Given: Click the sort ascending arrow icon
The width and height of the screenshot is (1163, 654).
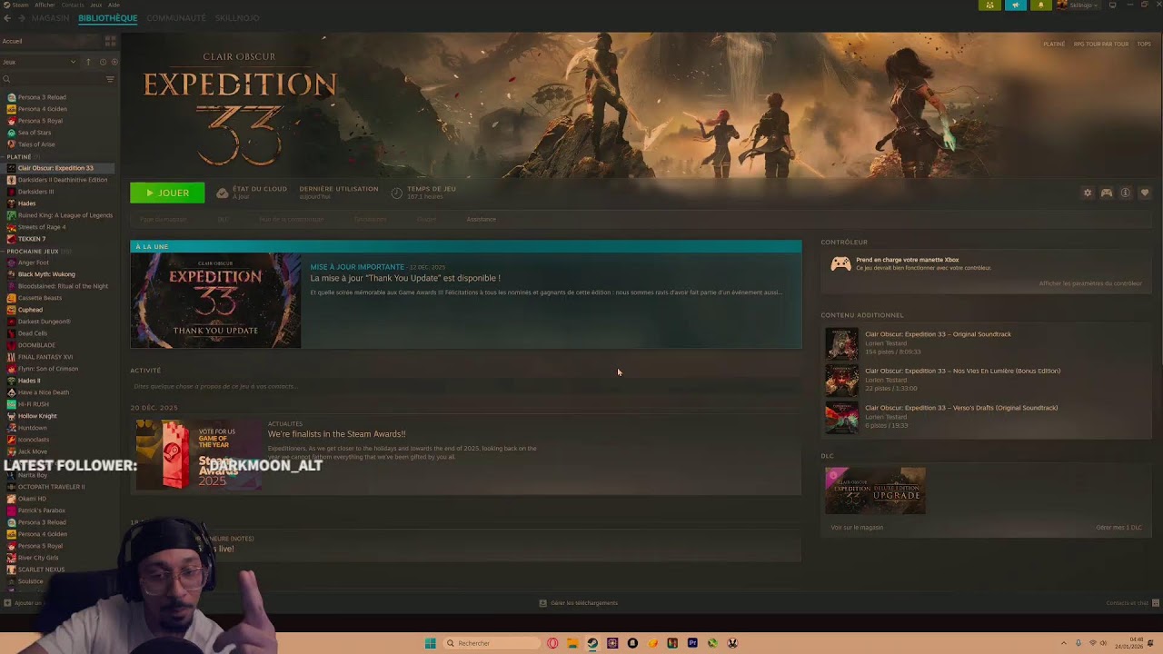Looking at the screenshot, I should coord(88,62).
